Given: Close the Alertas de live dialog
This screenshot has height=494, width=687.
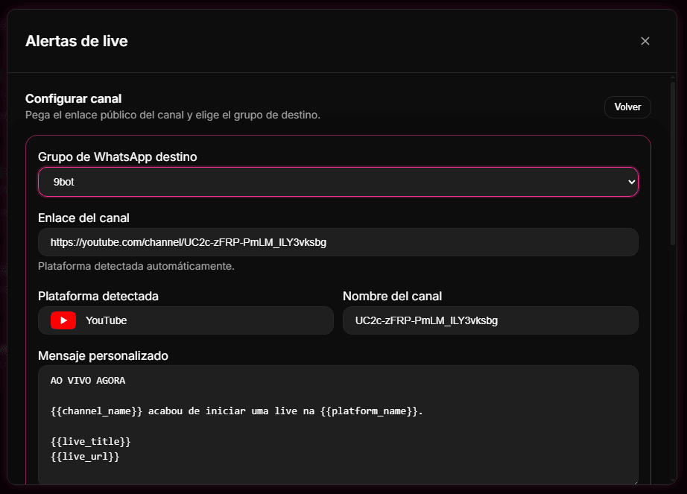Looking at the screenshot, I should pos(645,41).
